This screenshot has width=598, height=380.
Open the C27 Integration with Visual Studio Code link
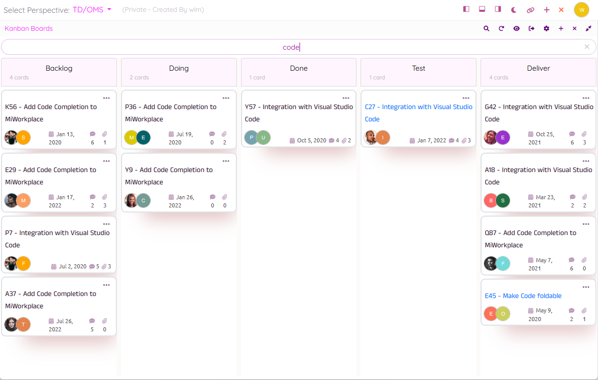418,113
